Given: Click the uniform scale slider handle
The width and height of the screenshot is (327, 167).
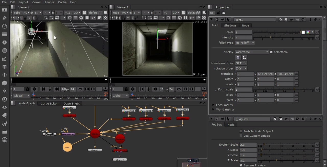Looking at the screenshot, I should [294, 89].
